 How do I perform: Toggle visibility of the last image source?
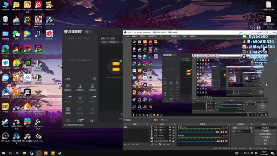point(170,141)
